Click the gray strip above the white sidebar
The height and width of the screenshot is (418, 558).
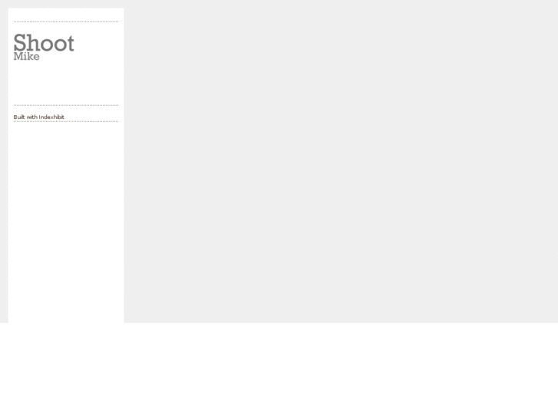[x=66, y=4]
